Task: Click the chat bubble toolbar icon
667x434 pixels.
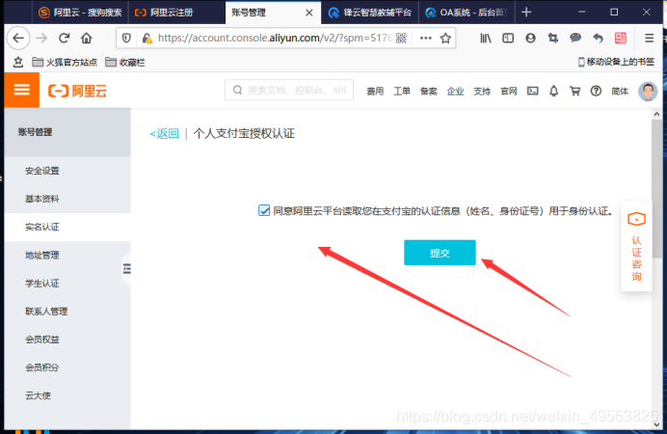Action: tap(575, 39)
